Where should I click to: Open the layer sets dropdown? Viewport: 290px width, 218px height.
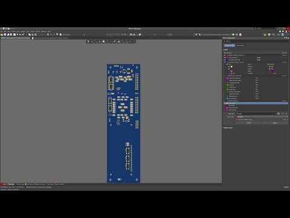[x=256, y=114]
